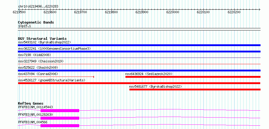Click the 6219700 ruler position label

(x=81, y=12)
